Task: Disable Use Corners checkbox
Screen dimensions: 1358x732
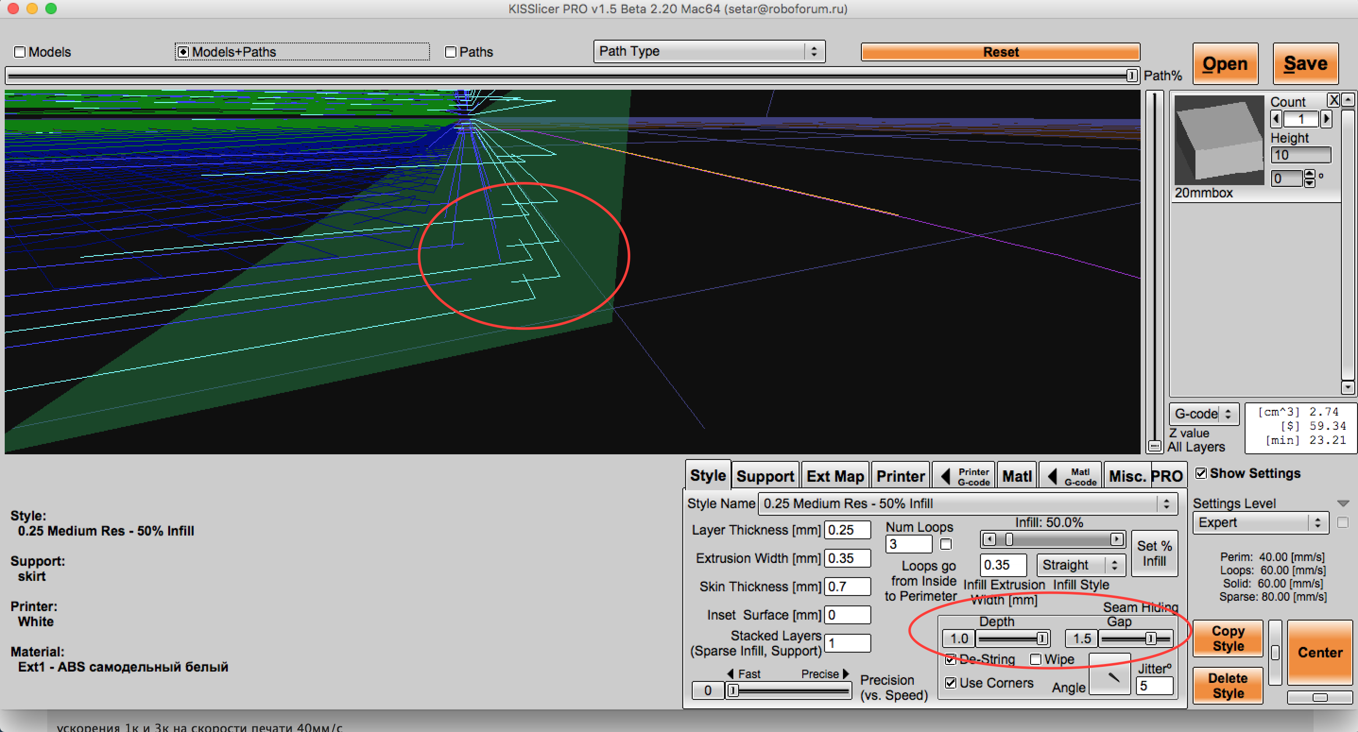Action: [951, 683]
